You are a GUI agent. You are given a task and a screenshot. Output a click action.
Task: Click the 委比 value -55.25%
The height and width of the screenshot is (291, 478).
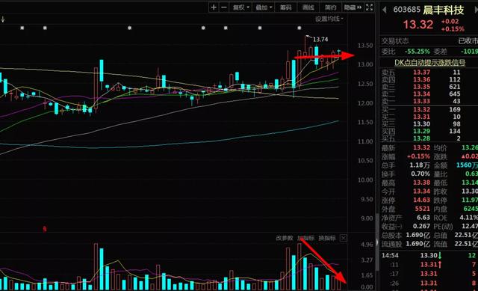pos(417,52)
